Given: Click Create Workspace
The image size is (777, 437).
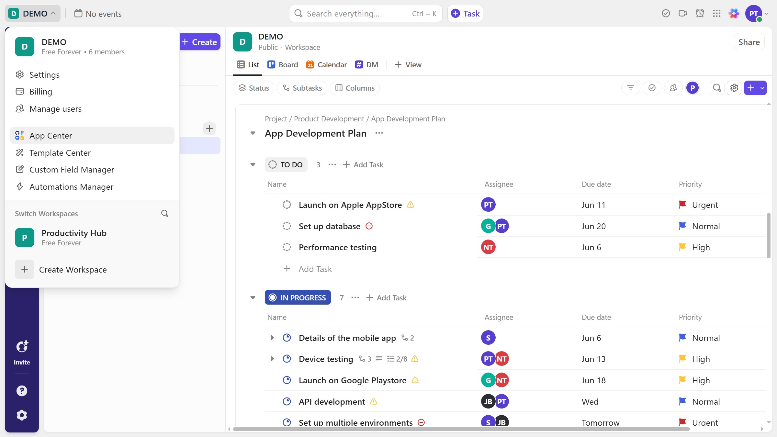Looking at the screenshot, I should pos(73,270).
